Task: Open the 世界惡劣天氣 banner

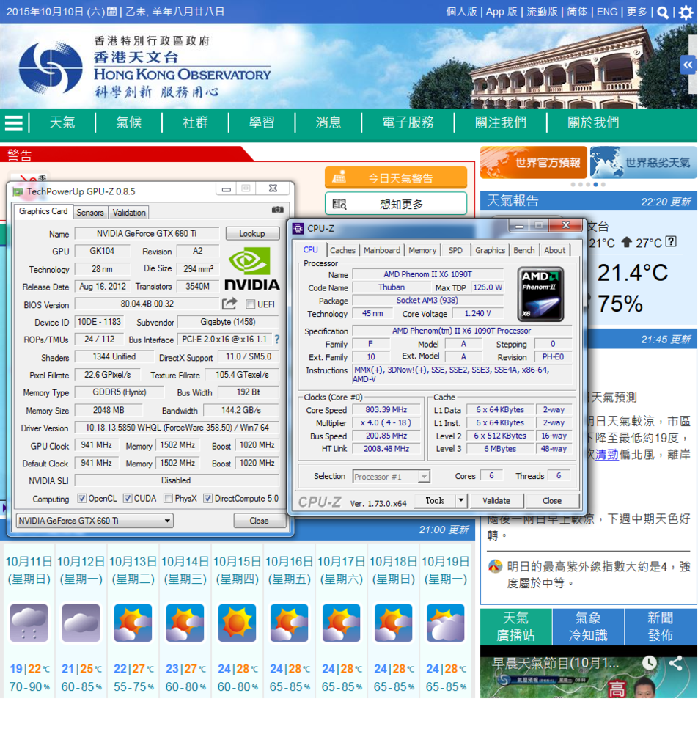Action: tap(644, 162)
